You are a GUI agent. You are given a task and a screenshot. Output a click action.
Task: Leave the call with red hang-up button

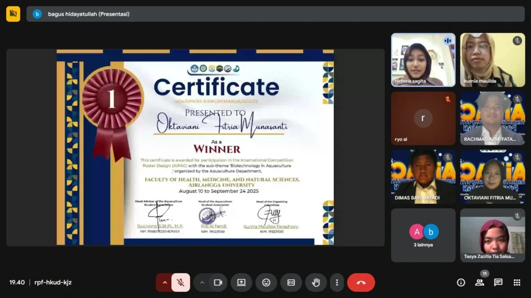pyautogui.click(x=361, y=282)
